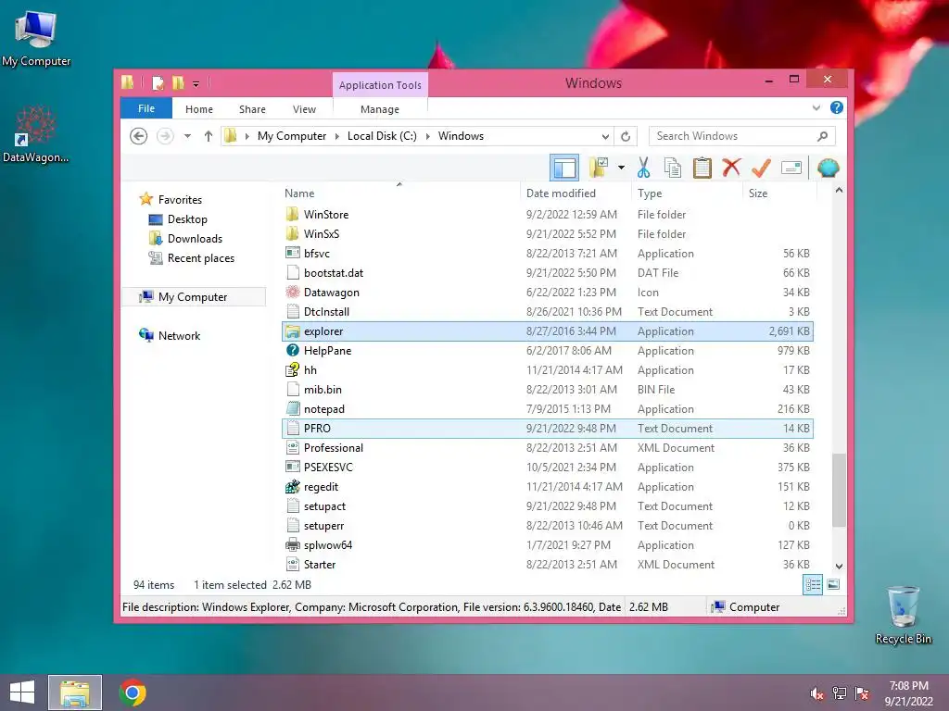Open Help with the question mark icon
Viewport: 949px width, 711px height.
click(x=837, y=107)
